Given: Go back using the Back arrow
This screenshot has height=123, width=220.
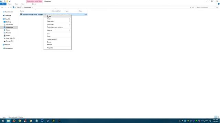Looking at the screenshot, I should pos(2,8).
